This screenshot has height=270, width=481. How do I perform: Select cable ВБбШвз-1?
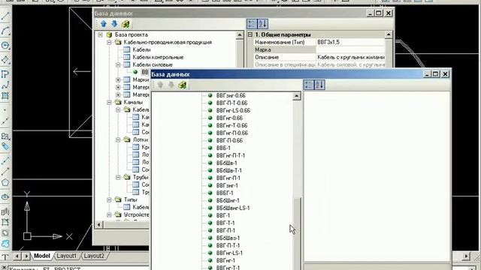point(228,238)
